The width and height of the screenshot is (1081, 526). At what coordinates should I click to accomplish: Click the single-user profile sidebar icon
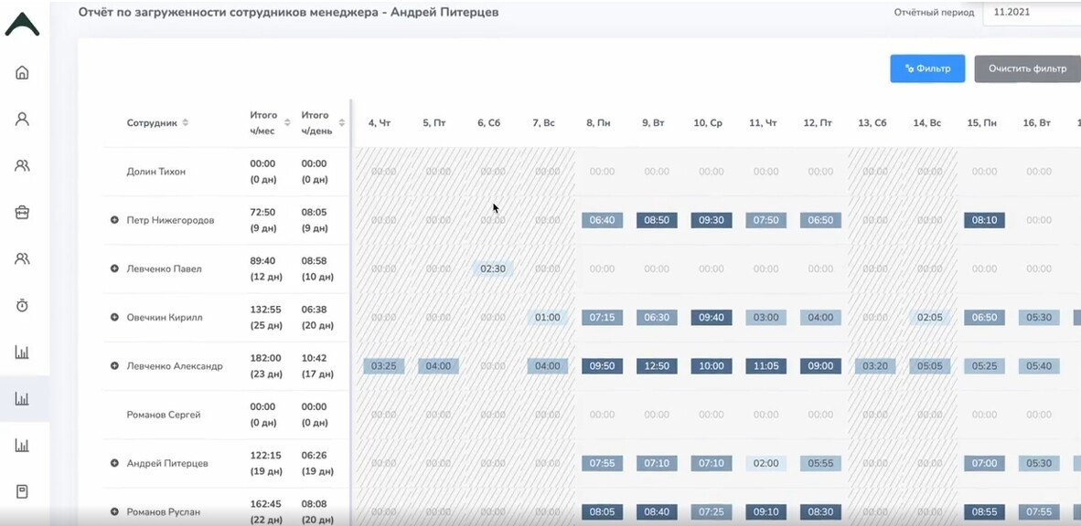point(22,119)
